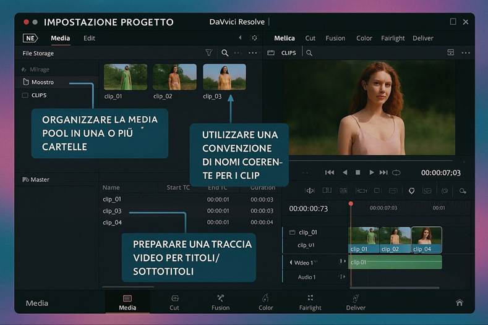Open the Color tab in top bar
Viewport: 488px width, 325px height.
pyautogui.click(x=364, y=38)
